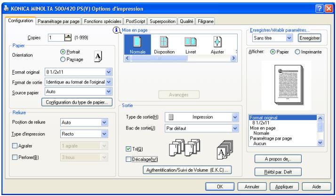Switch to the Fonctions spéciales tab

coord(103,22)
